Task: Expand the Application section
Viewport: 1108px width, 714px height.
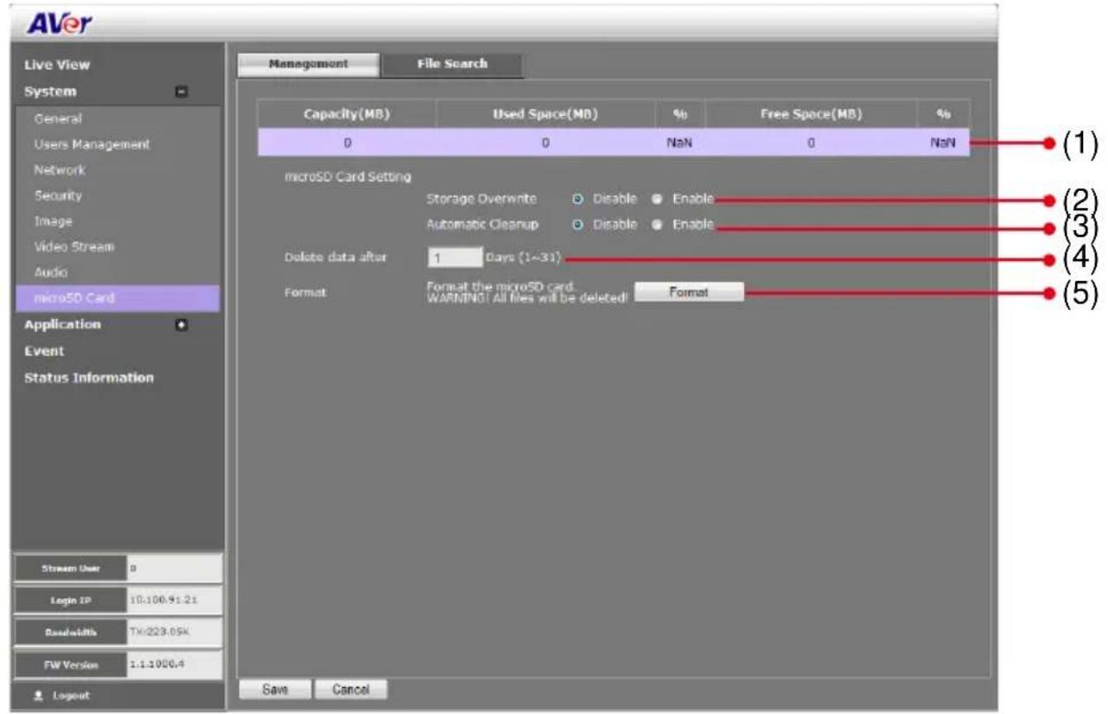Action: point(182,325)
